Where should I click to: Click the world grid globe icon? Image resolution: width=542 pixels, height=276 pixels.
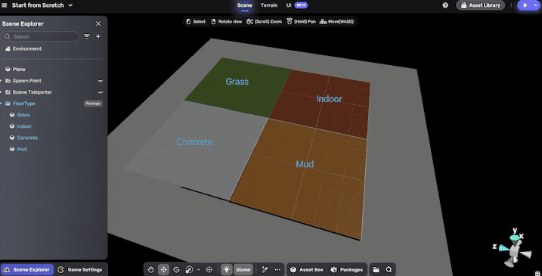[209, 269]
